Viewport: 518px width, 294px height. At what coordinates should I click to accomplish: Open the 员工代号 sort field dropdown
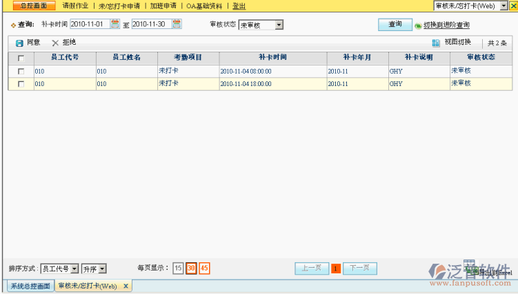[x=74, y=269]
